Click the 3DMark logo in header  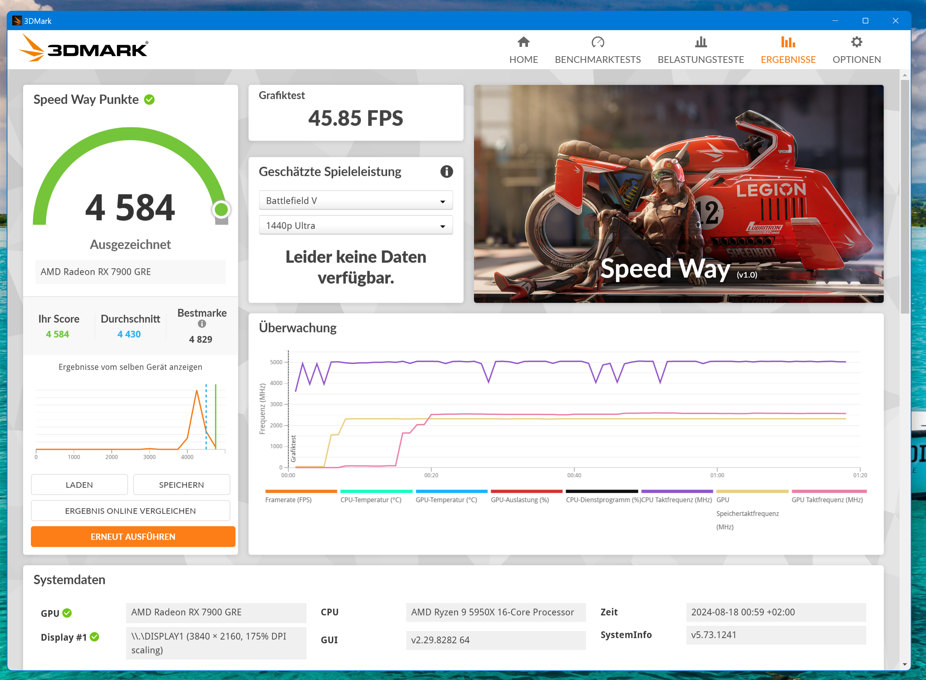pyautogui.click(x=85, y=49)
